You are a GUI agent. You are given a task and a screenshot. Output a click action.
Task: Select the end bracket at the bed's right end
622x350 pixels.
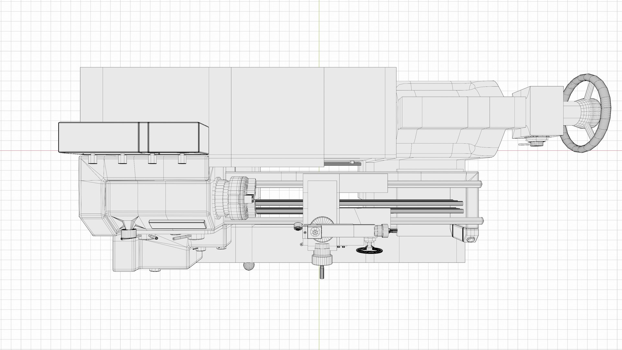click(x=465, y=233)
